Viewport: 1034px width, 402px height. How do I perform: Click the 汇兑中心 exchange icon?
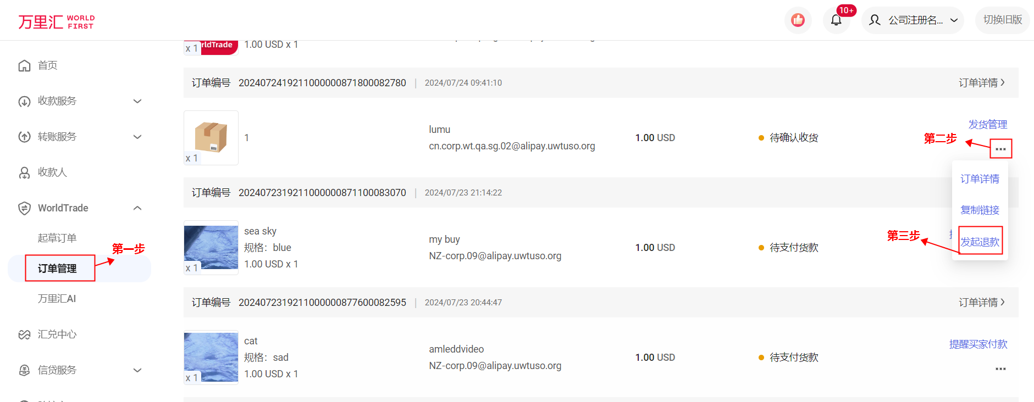pos(24,334)
